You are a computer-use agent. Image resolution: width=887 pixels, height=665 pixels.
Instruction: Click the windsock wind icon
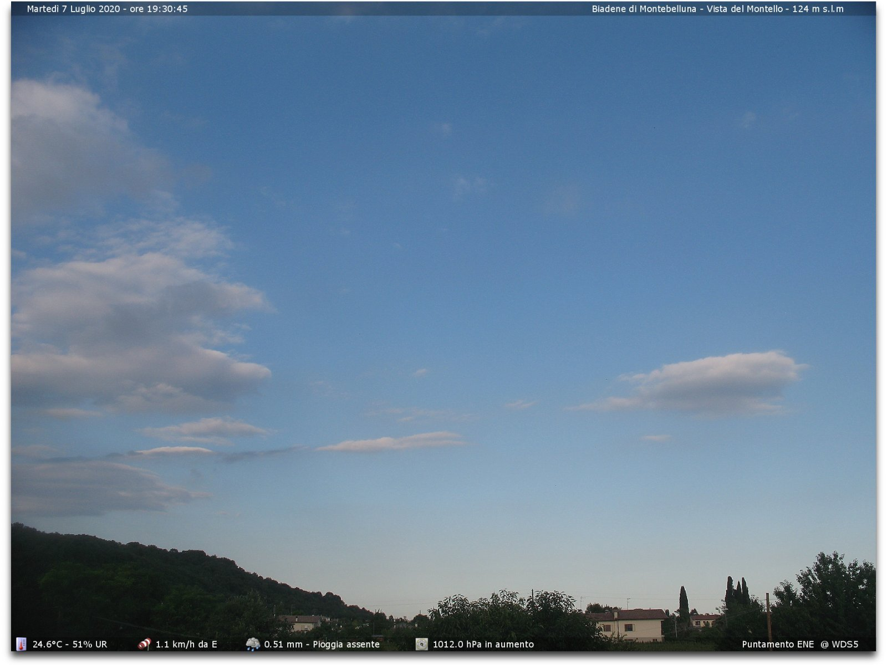tap(144, 644)
